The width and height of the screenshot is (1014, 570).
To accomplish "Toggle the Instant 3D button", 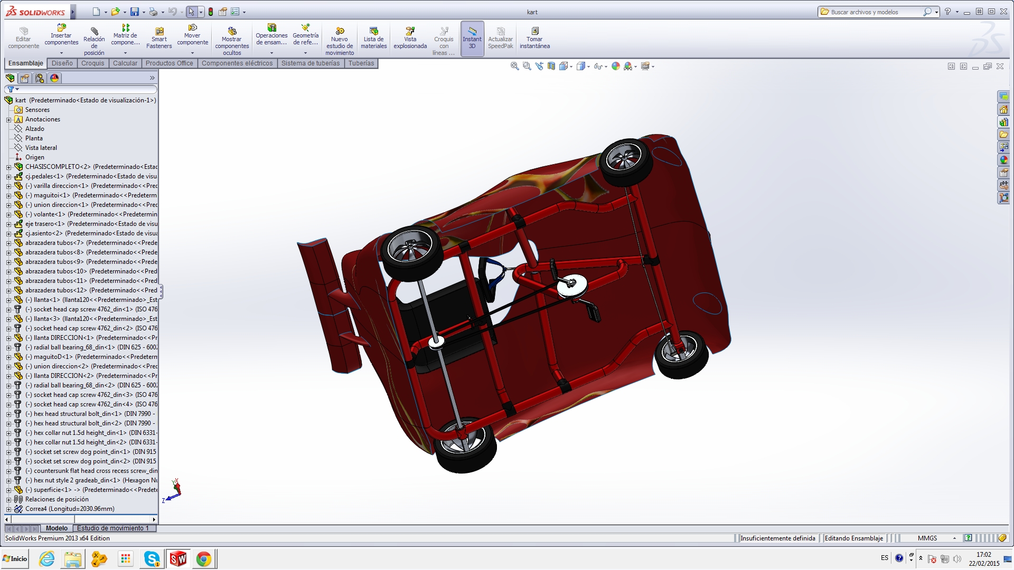I will [x=472, y=39].
